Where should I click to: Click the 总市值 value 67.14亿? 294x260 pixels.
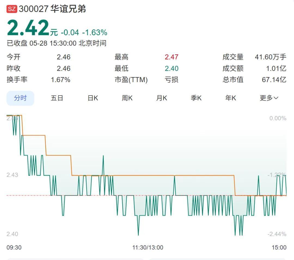coord(274,80)
